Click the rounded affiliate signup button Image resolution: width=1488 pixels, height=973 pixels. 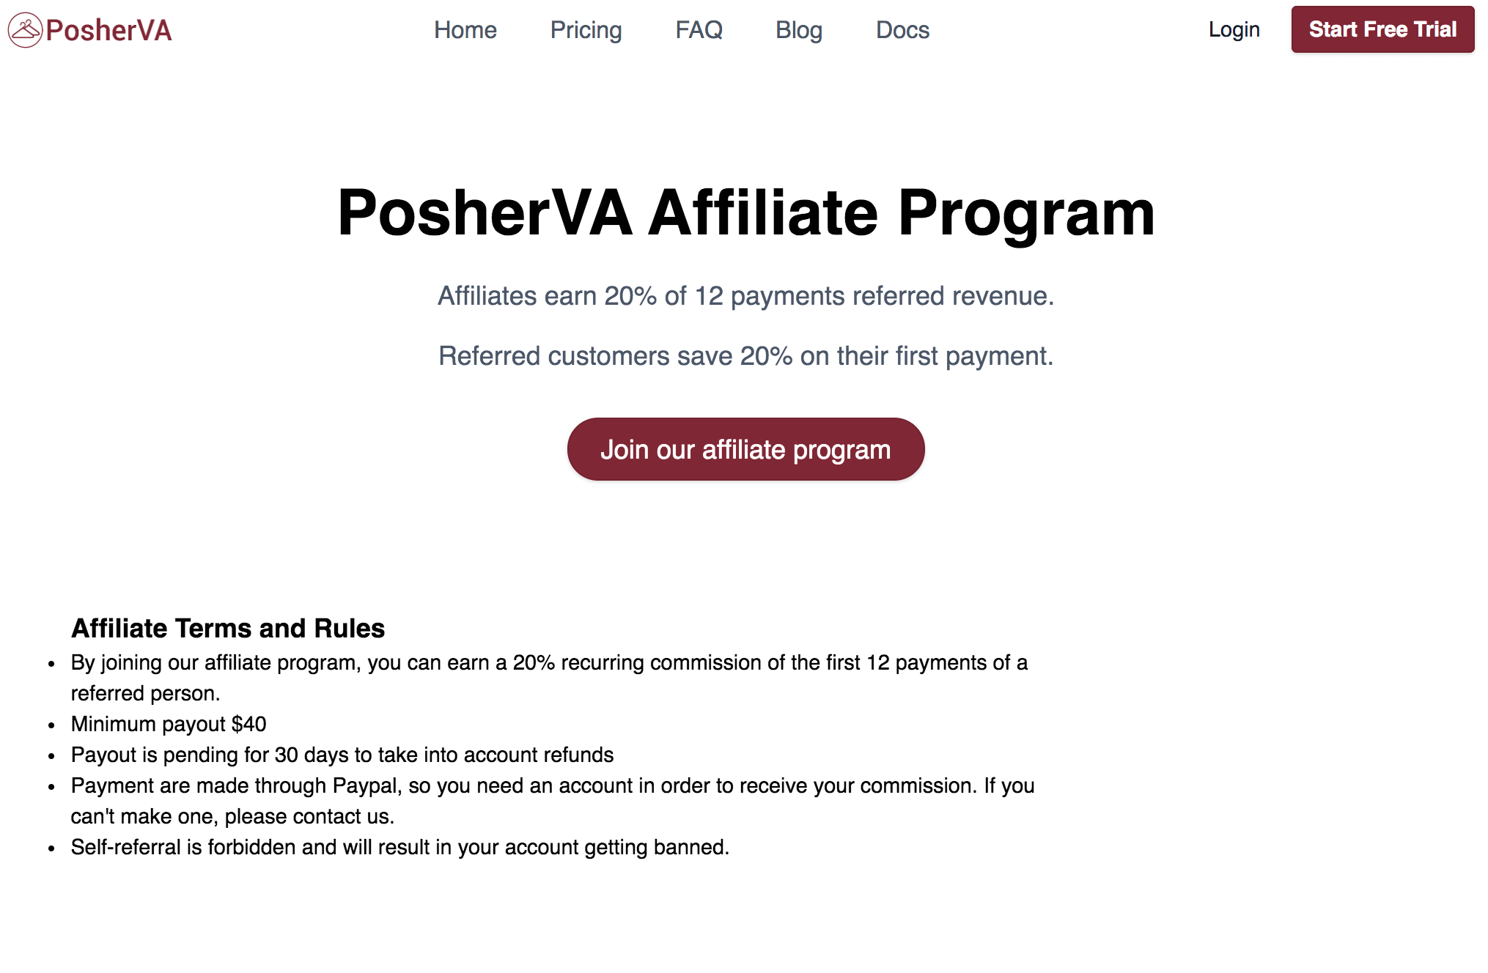pos(745,448)
